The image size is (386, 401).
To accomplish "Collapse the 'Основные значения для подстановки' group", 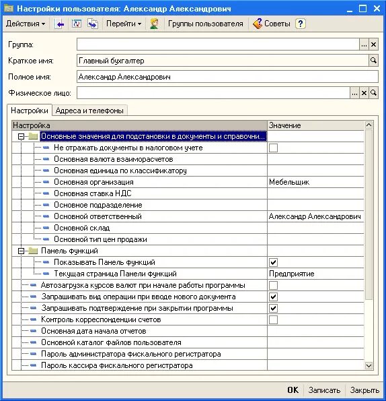I will coord(21,136).
